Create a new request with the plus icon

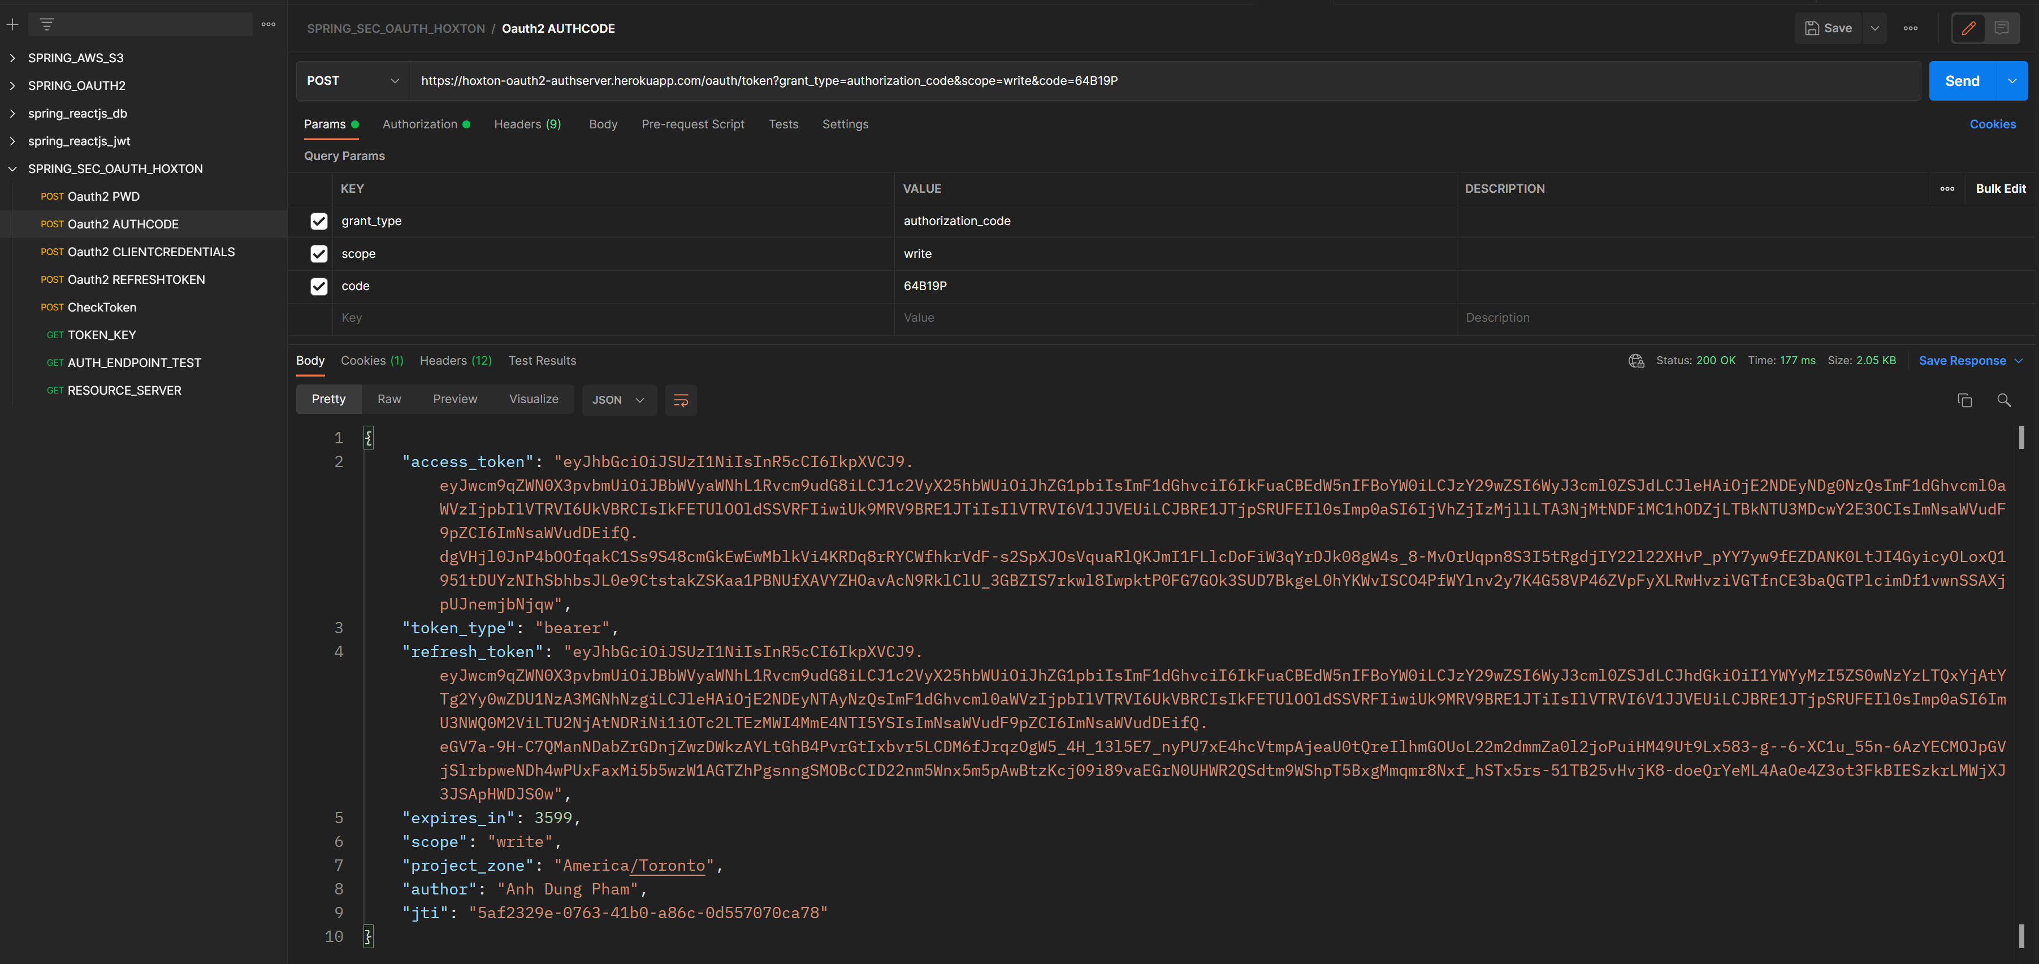[x=12, y=24]
